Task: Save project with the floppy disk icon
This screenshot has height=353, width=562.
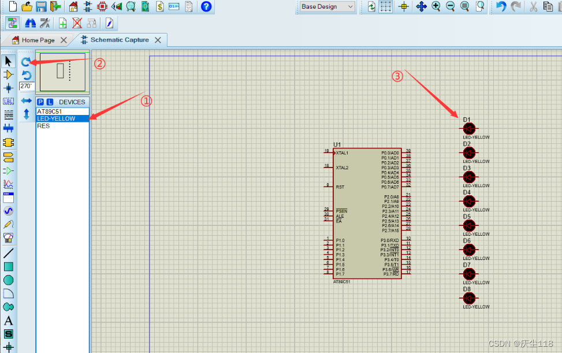Action: 41,6
